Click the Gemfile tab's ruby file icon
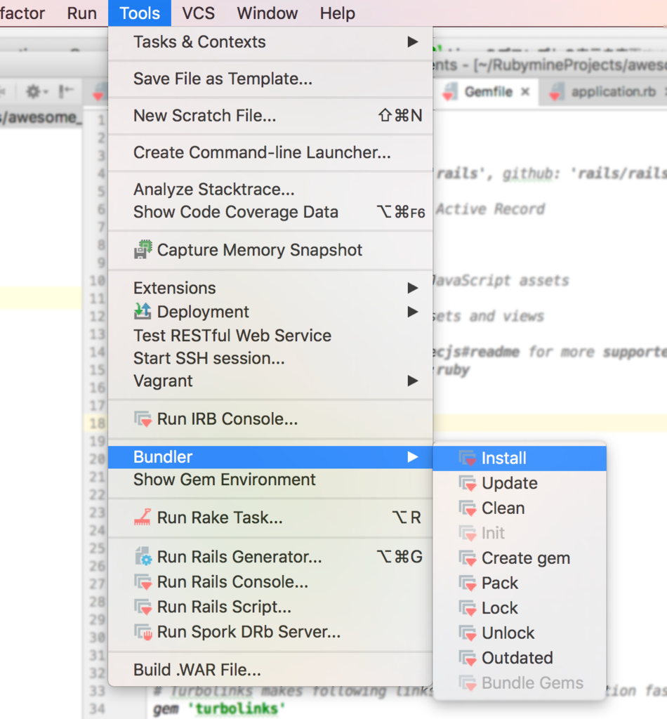The image size is (667, 719). (x=449, y=91)
